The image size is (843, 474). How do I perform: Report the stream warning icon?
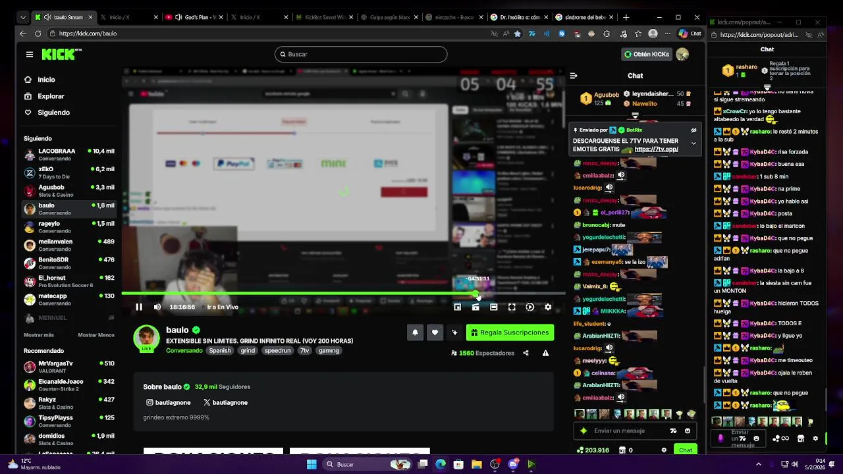pyautogui.click(x=545, y=353)
